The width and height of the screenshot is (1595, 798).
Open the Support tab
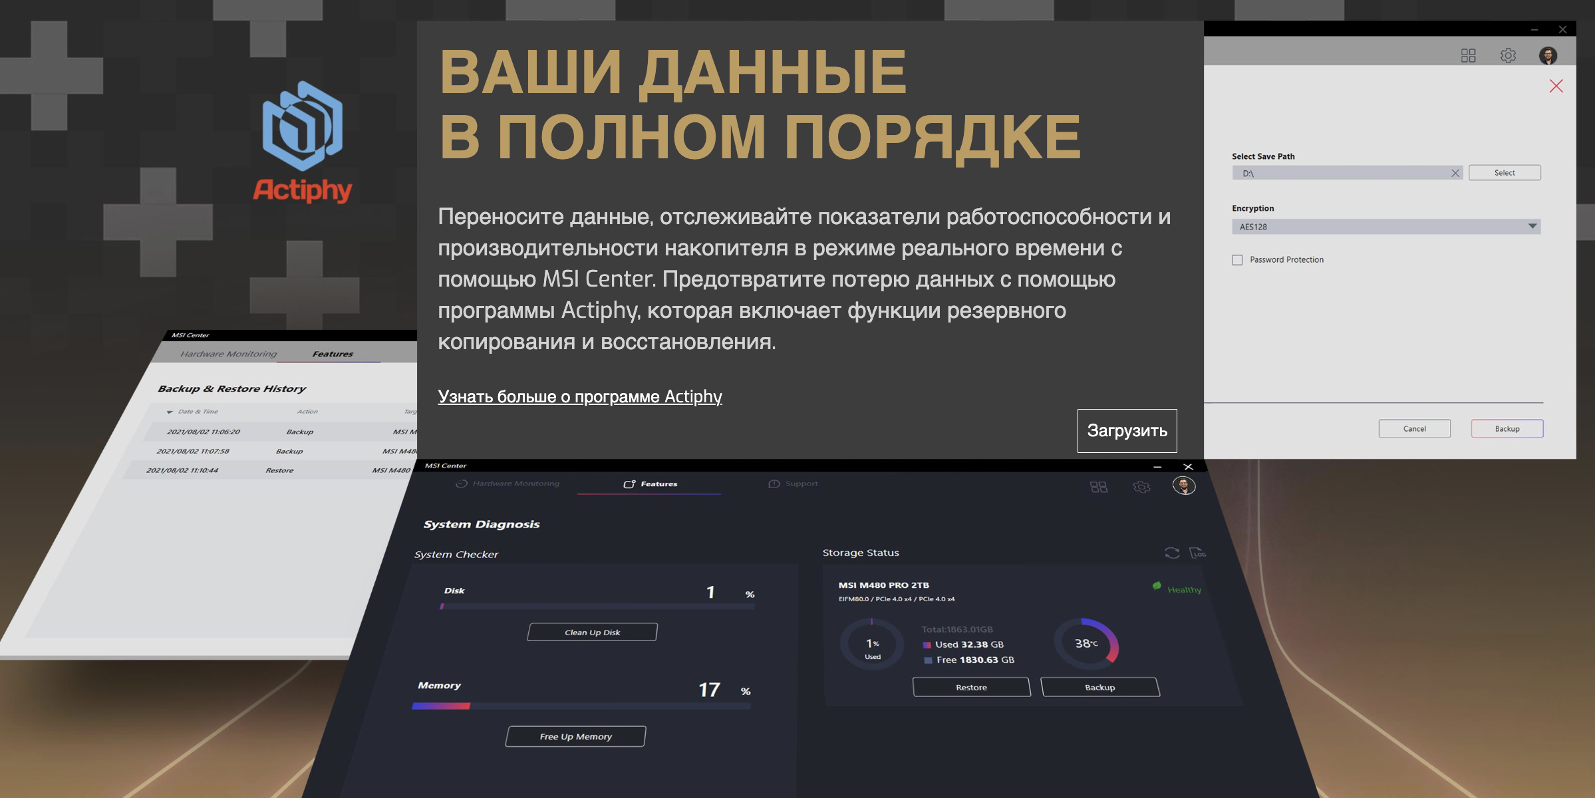pyautogui.click(x=794, y=484)
